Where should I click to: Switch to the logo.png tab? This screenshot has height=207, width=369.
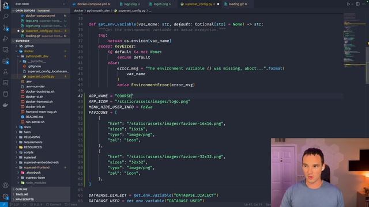[130, 4]
